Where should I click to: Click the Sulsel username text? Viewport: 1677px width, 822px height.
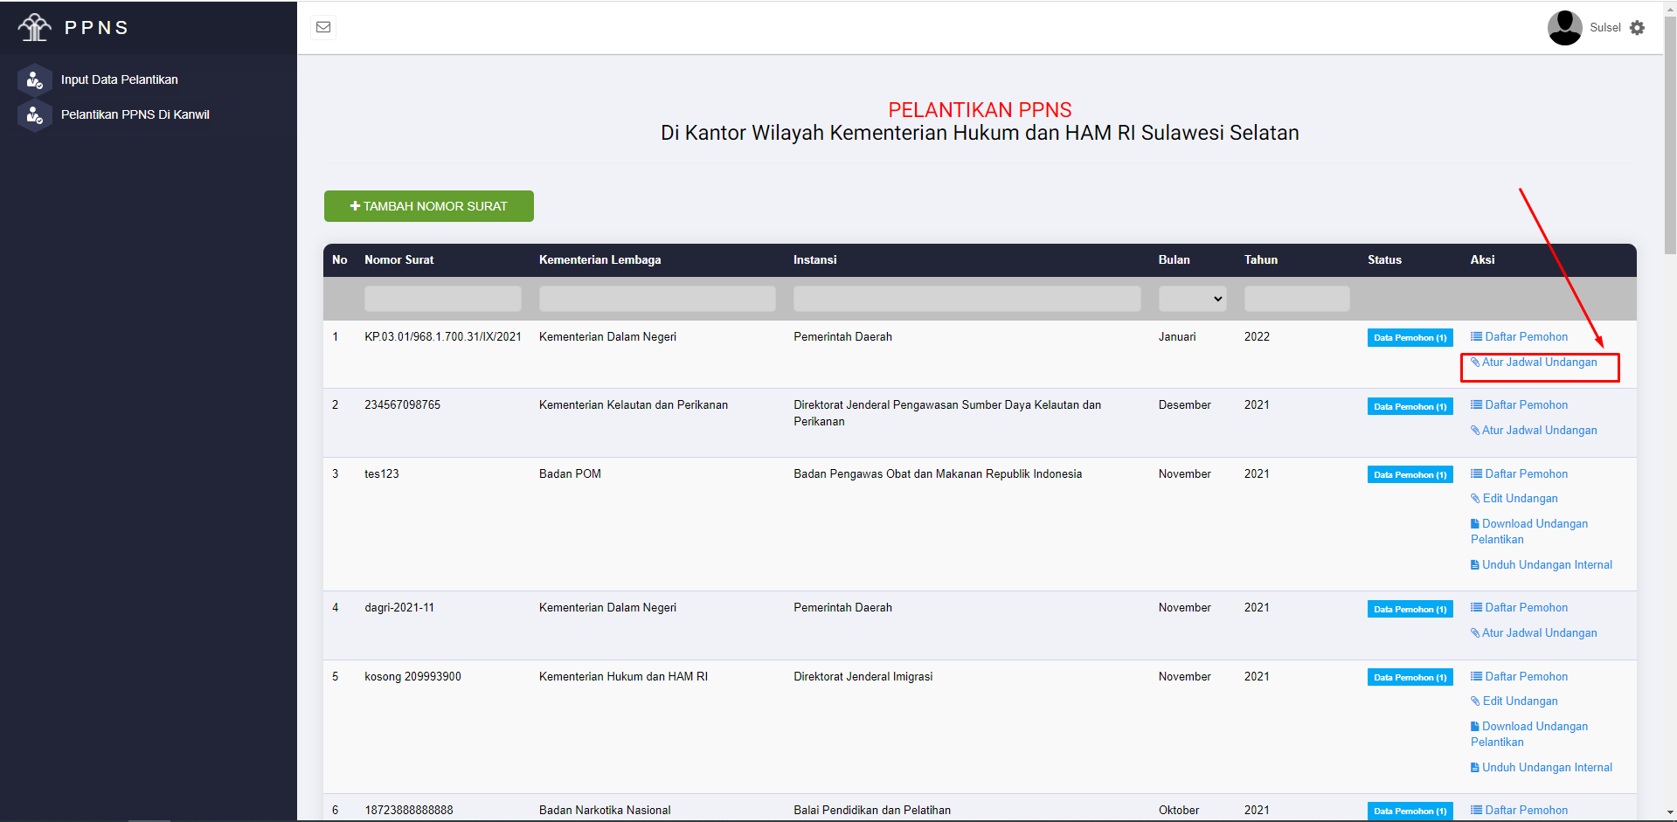tap(1605, 28)
